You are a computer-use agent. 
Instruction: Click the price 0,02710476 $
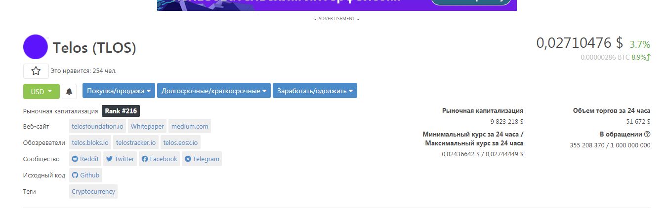point(580,43)
